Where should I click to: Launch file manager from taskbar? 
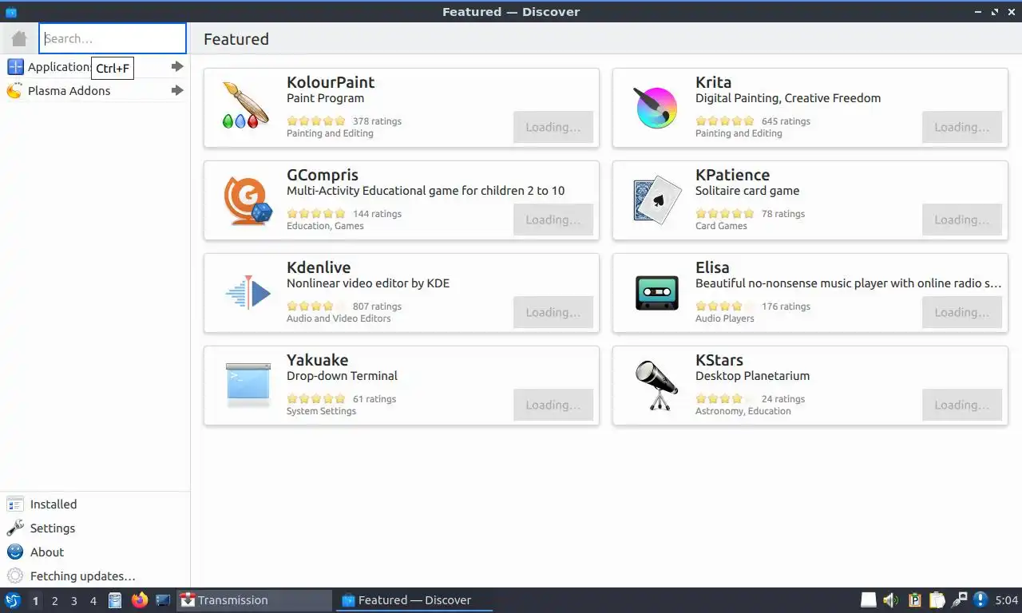(x=116, y=600)
